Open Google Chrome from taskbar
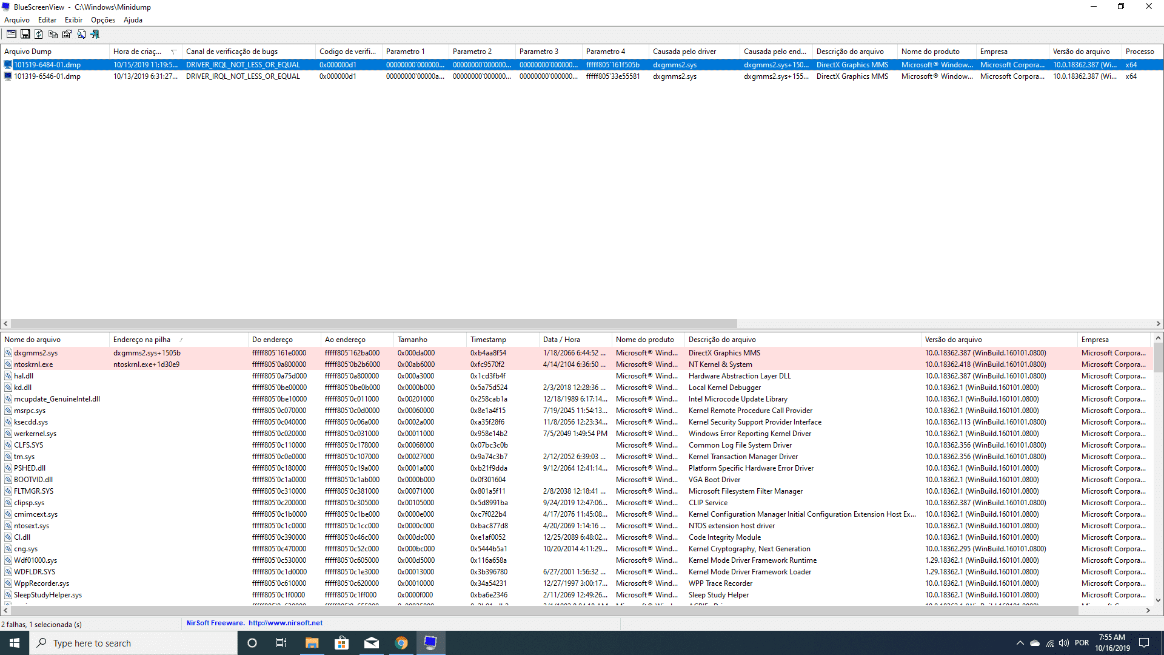The height and width of the screenshot is (655, 1164). pyautogui.click(x=401, y=643)
